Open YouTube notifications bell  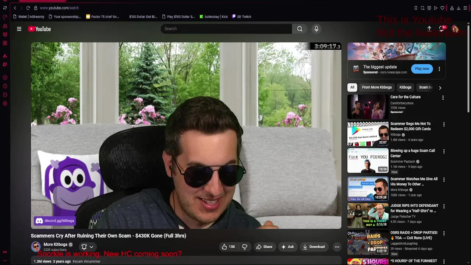click(442, 29)
